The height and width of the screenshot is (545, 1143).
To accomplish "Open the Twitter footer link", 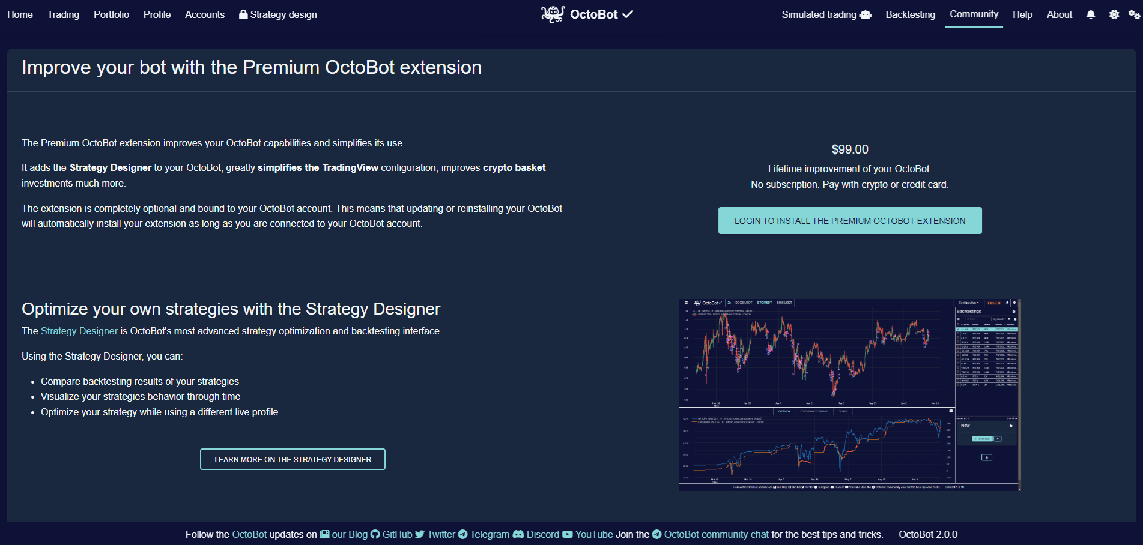I will tap(441, 534).
